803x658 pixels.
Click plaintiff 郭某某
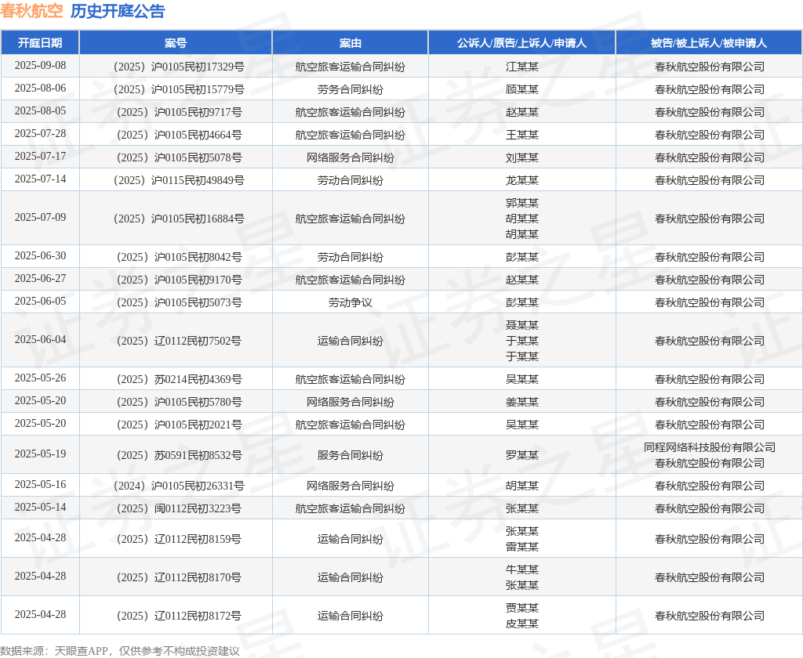[x=521, y=203]
